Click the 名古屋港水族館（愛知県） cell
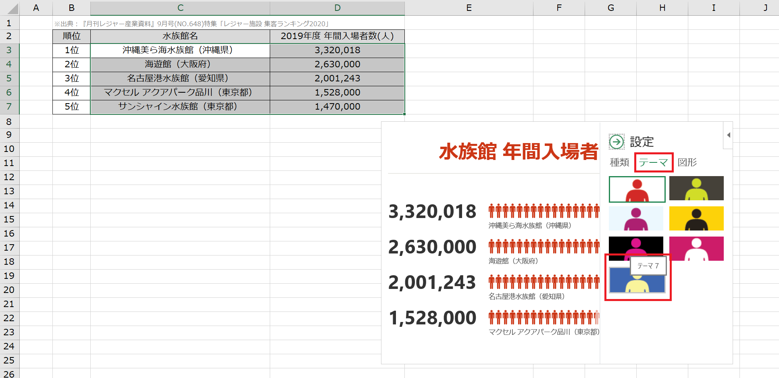Screen dimensions: 779x378 180,79
